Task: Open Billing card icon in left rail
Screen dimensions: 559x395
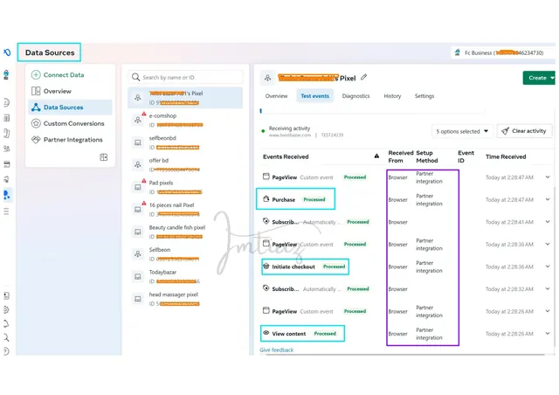Action: click(x=6, y=164)
